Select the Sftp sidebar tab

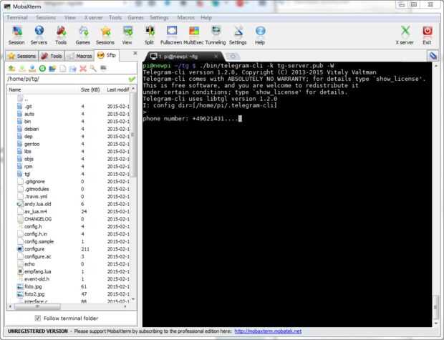click(x=107, y=55)
